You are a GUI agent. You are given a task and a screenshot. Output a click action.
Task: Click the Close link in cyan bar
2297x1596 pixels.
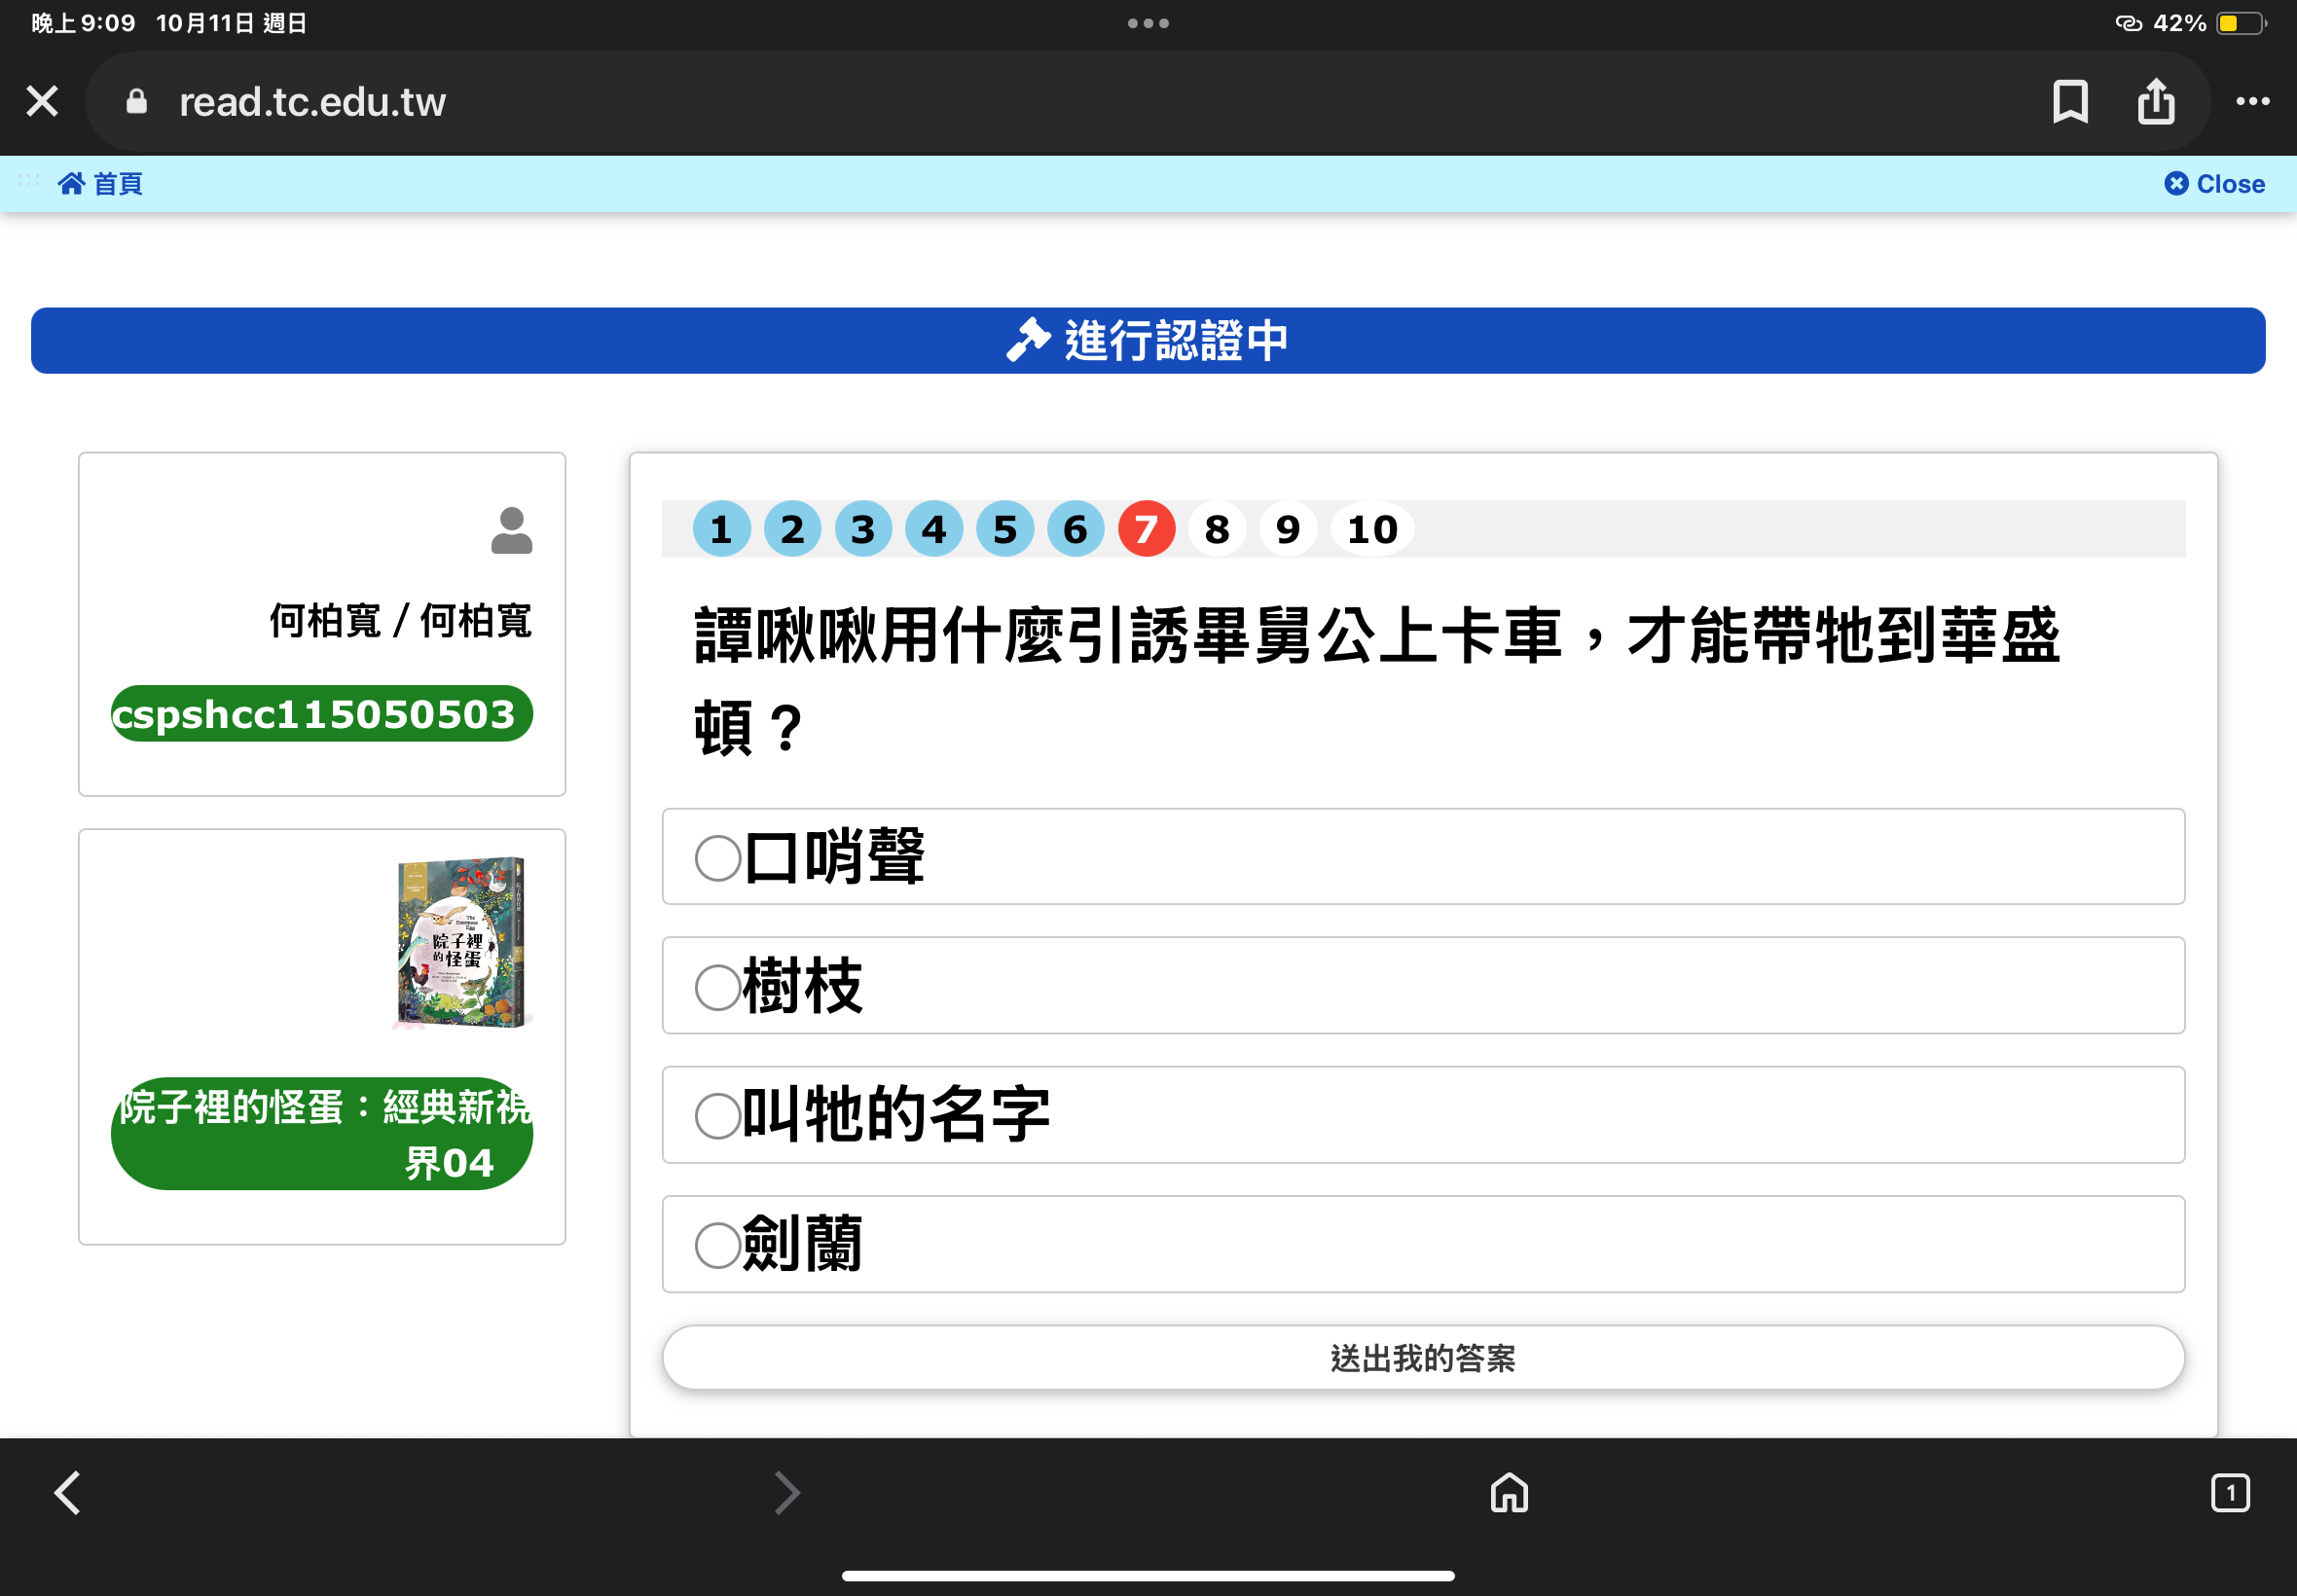pyautogui.click(x=2214, y=184)
